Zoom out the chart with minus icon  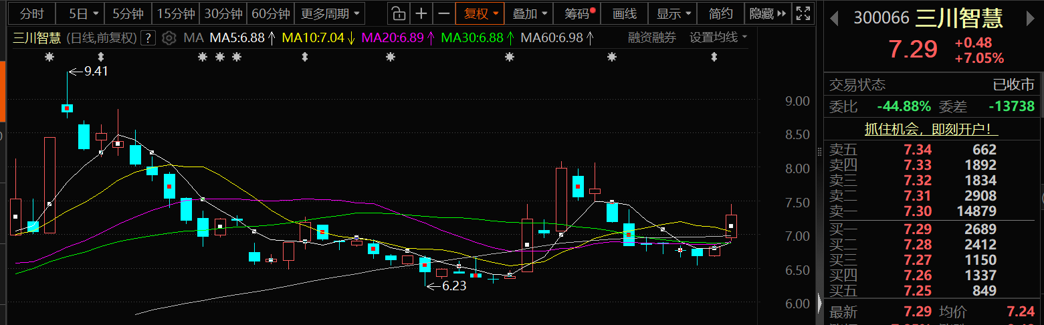(443, 13)
